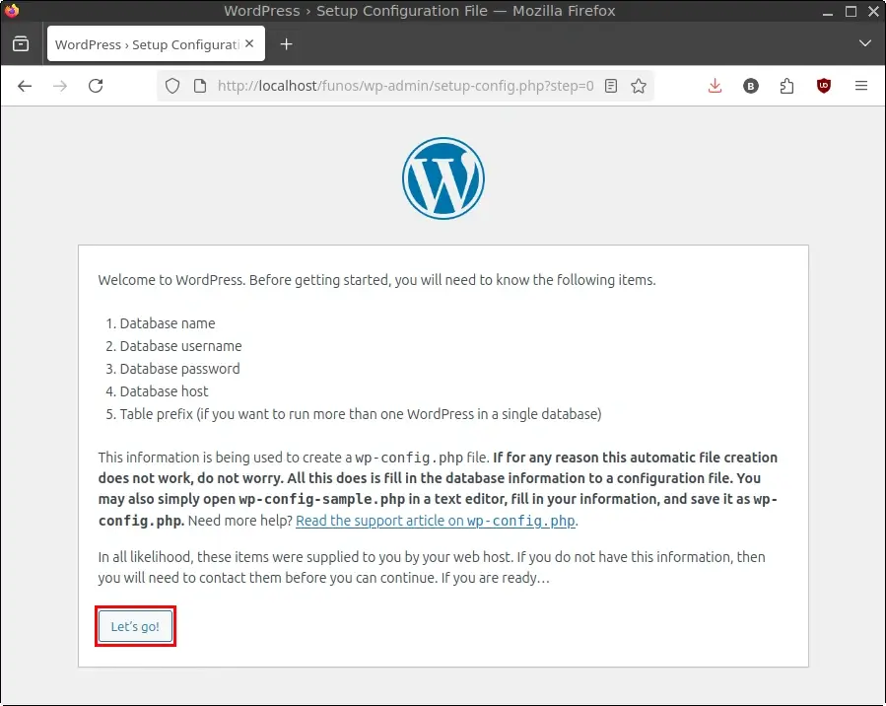
Task: Open the tracking protection shield icon
Action: click(172, 86)
